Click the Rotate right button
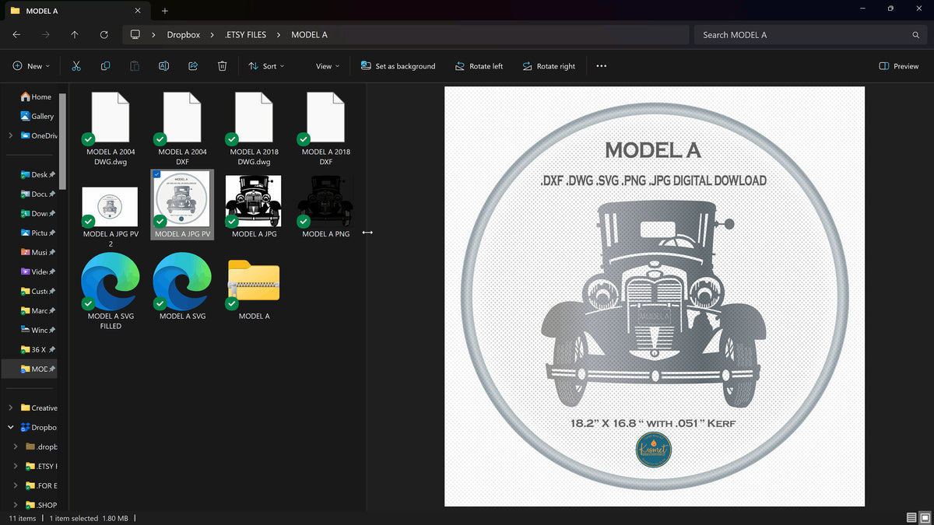Viewport: 934px width, 525px height. pyautogui.click(x=549, y=66)
